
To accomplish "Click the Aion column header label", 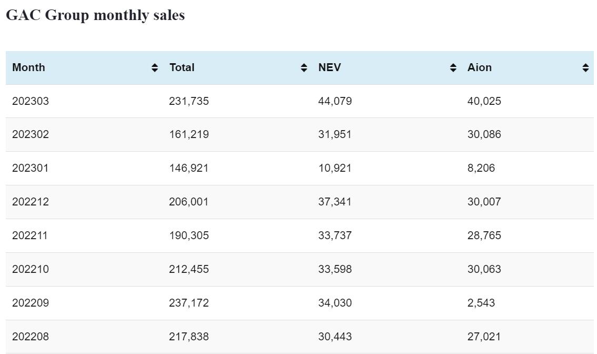I will point(479,67).
